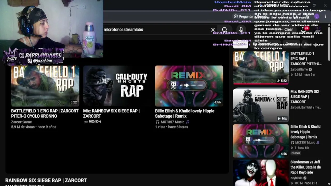Open title Slenderman vs Jeff the Killer
Viewport: 331px width, 186px height.
306,167
